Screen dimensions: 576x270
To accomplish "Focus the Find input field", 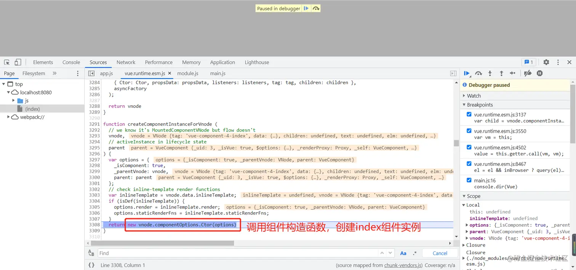I will 238,253.
